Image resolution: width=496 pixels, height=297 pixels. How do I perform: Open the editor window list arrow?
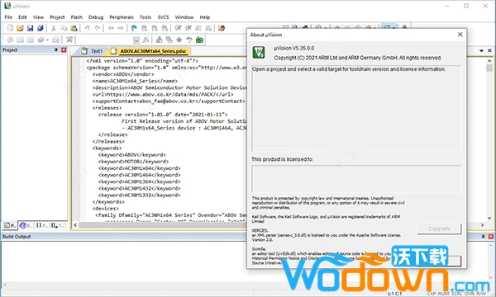[481, 50]
